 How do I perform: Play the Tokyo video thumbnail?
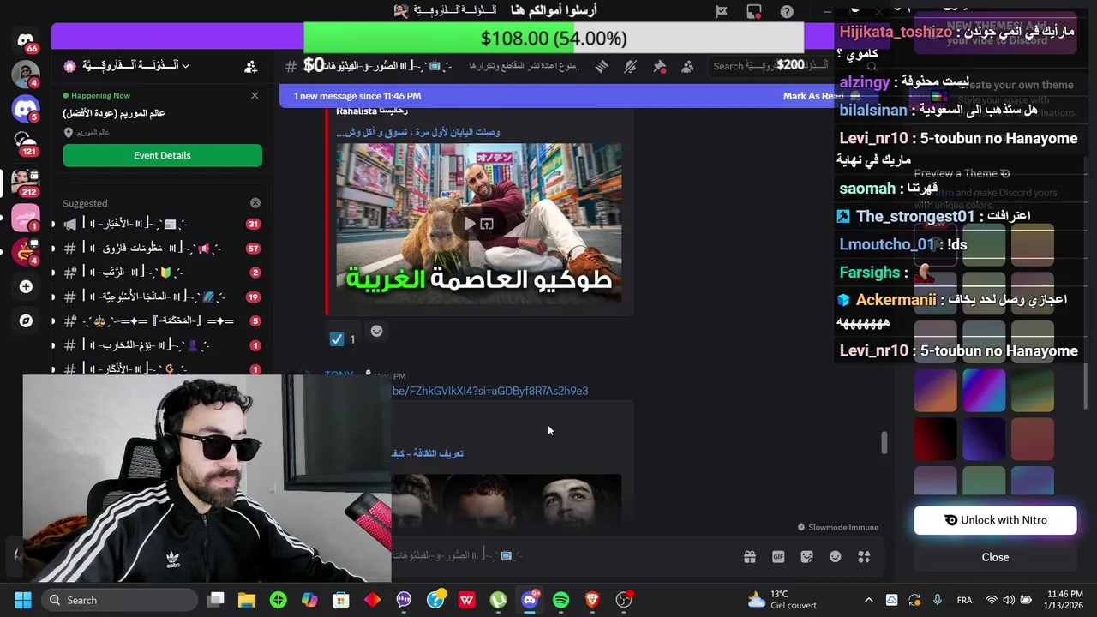[469, 224]
